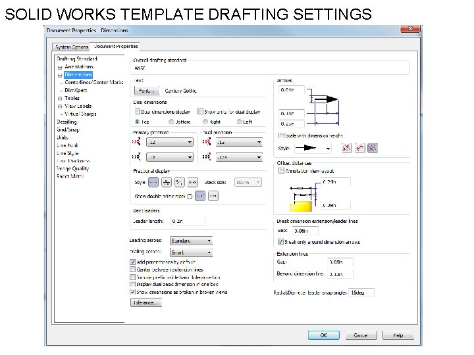
Task: Open Image Quality settings
Action: click(72, 168)
